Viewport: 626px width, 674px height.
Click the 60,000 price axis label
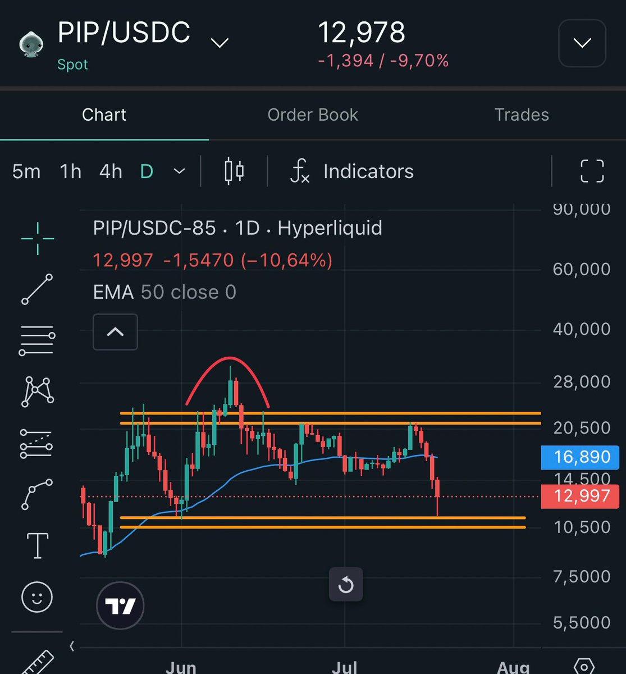click(x=582, y=269)
